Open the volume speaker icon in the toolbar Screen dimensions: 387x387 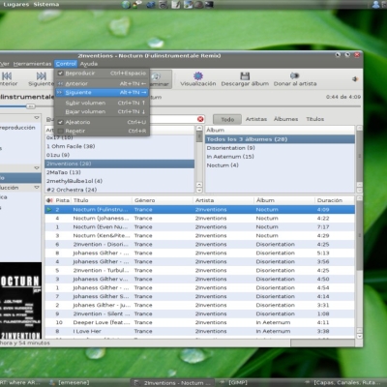click(355, 79)
